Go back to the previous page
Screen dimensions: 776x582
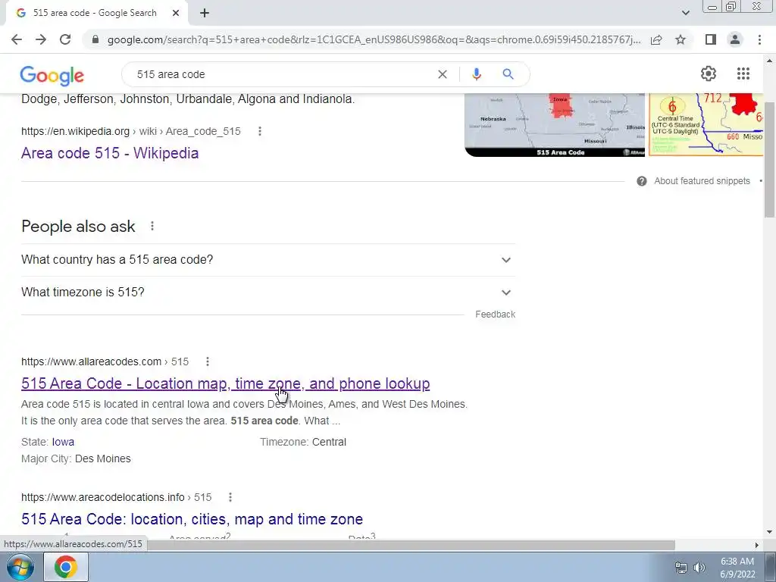pos(17,39)
